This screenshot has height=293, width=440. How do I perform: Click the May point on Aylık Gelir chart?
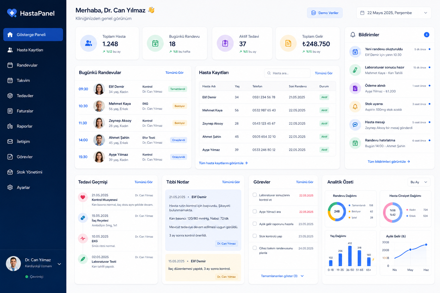pyautogui.click(x=410, y=250)
